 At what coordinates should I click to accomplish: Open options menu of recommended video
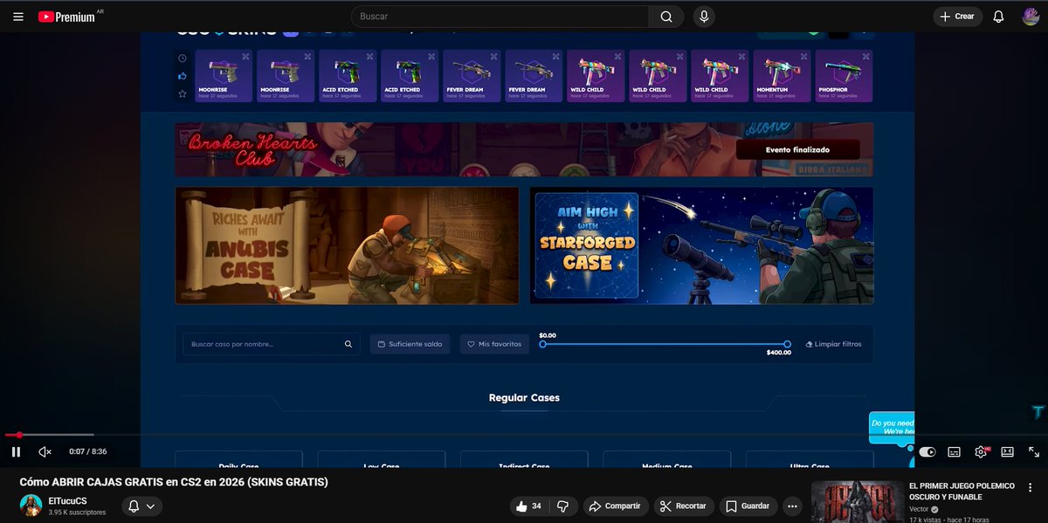(1031, 487)
